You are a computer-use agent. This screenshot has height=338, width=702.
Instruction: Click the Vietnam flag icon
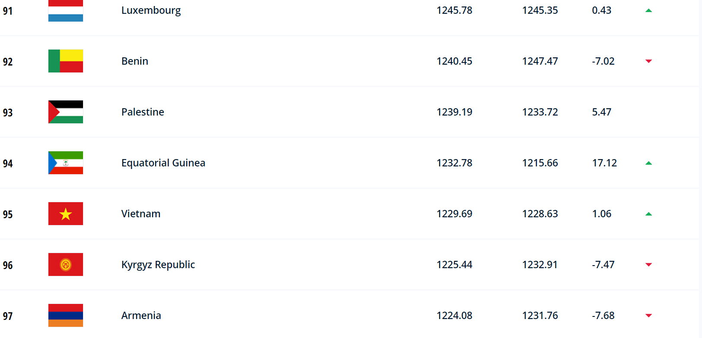pyautogui.click(x=65, y=214)
